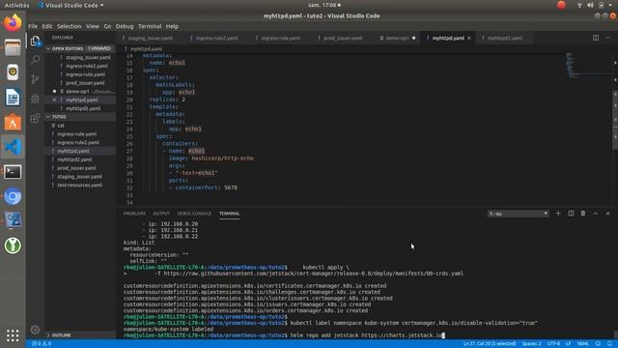The height and width of the screenshot is (348, 618).
Task: Open the Manage gear in activity bar
Action: [x=35, y=330]
